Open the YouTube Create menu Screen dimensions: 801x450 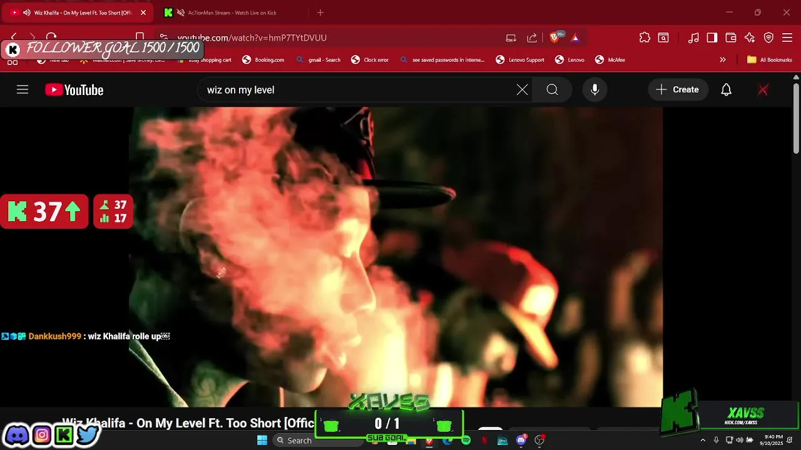678,90
